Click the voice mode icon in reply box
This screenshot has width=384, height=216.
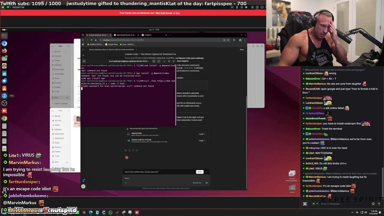coord(207,183)
